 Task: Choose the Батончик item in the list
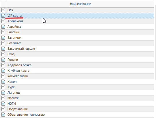(81, 38)
